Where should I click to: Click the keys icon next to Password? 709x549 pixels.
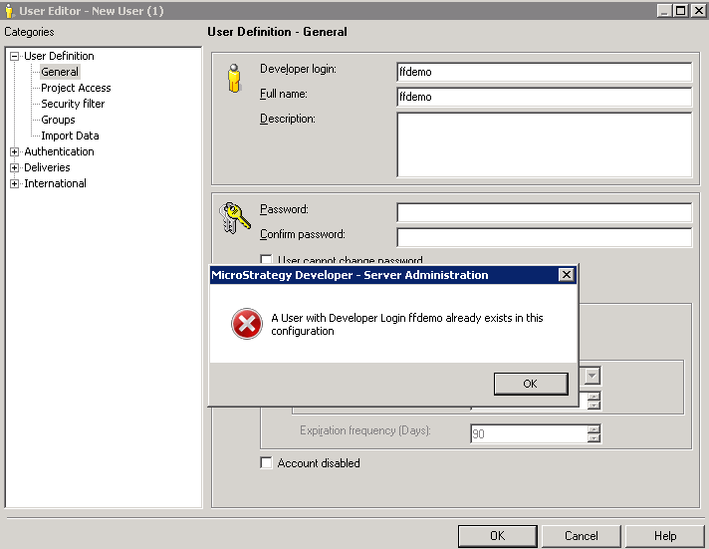click(234, 217)
